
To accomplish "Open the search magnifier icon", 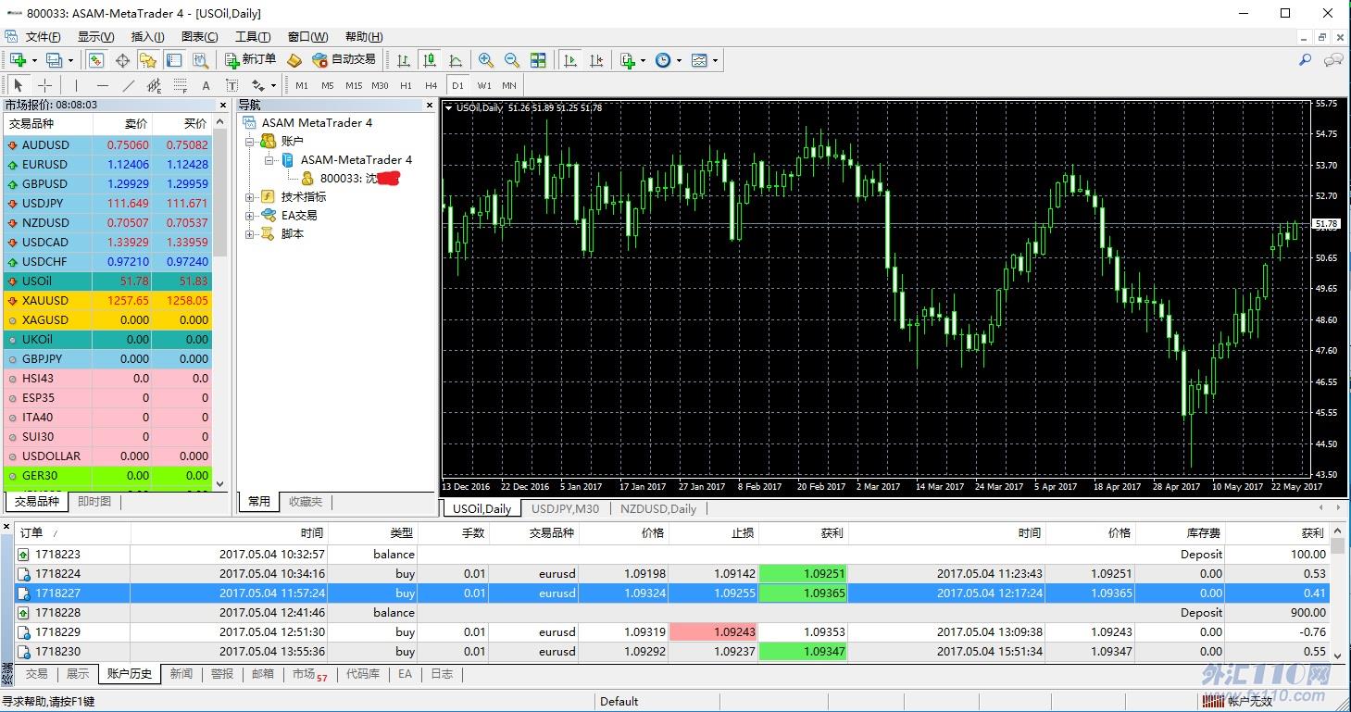I will pos(1306,60).
